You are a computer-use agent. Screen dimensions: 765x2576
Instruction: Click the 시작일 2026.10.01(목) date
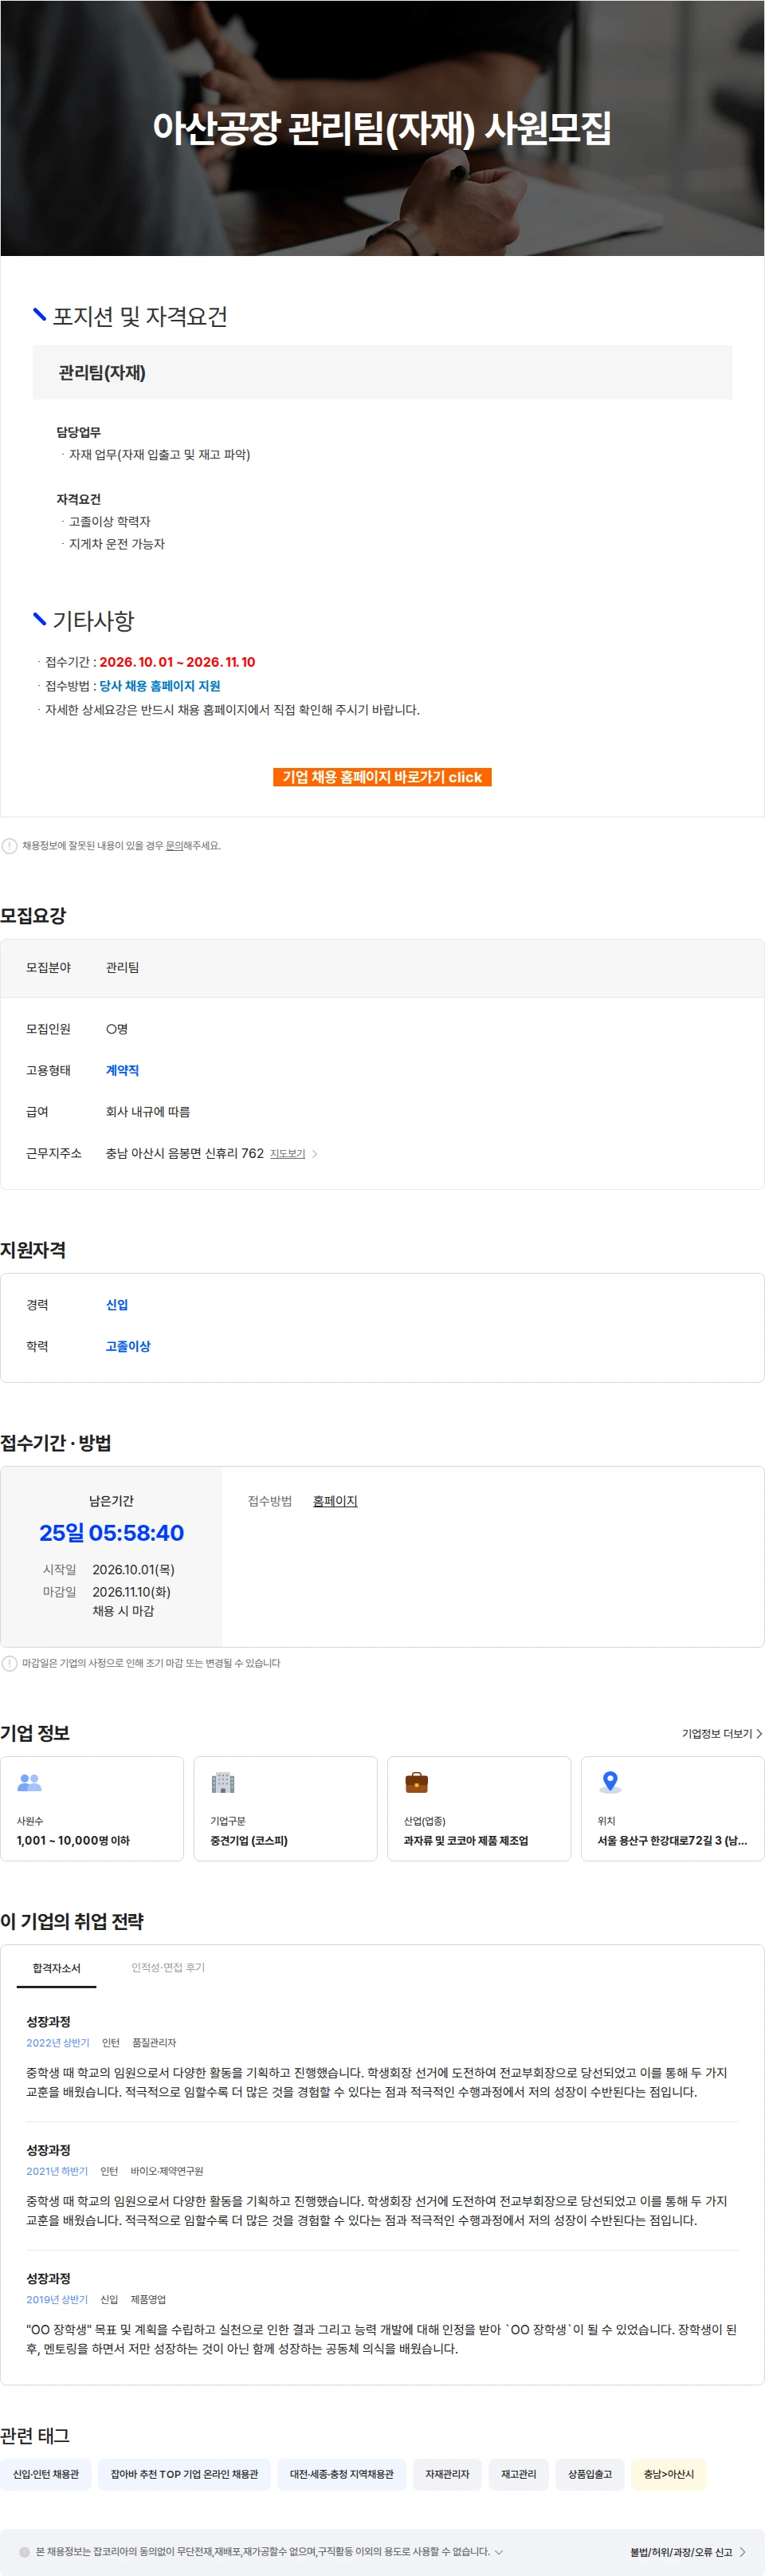click(x=134, y=1570)
